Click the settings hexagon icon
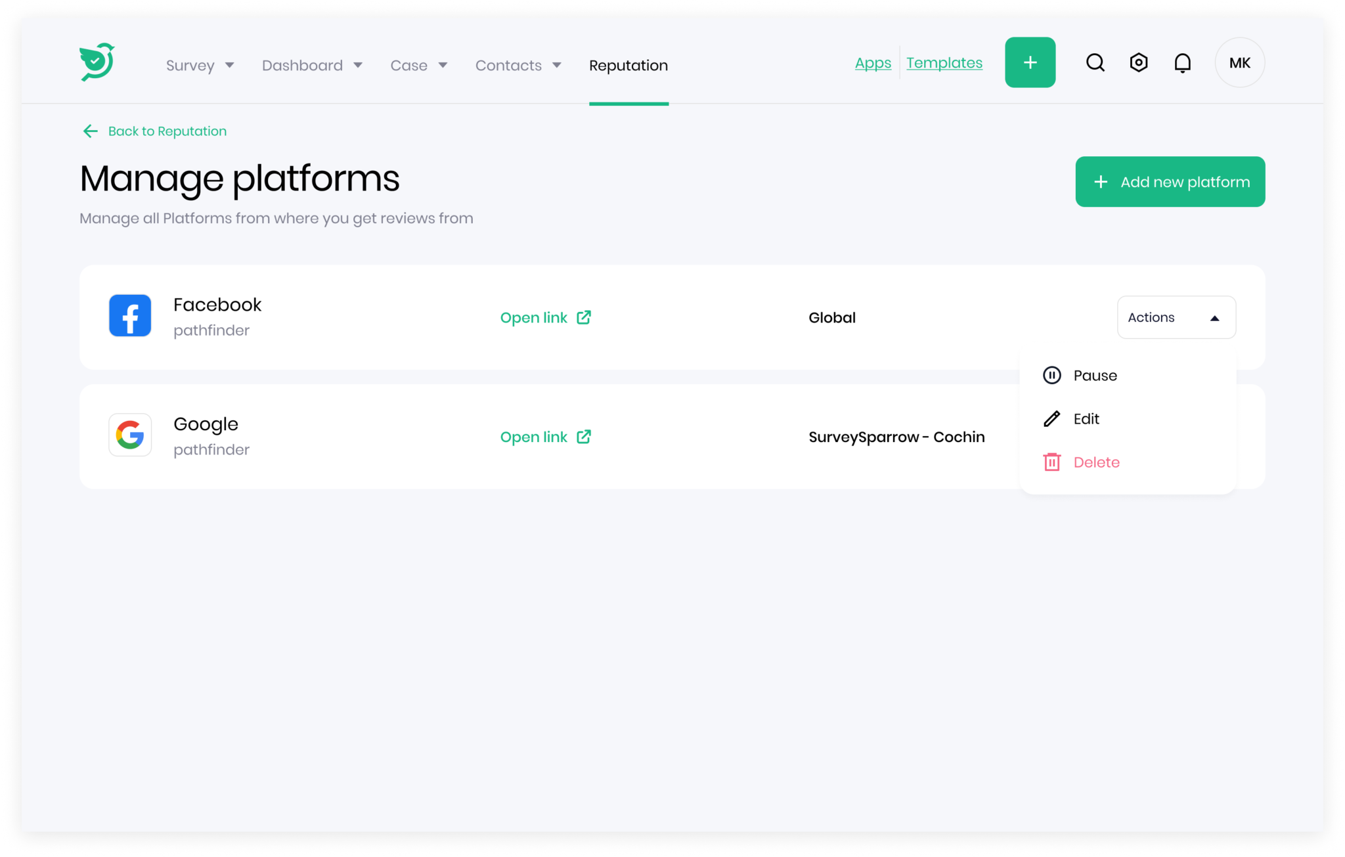1345x857 pixels. [1139, 62]
